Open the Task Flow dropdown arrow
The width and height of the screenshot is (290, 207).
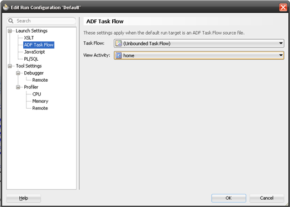click(281, 43)
